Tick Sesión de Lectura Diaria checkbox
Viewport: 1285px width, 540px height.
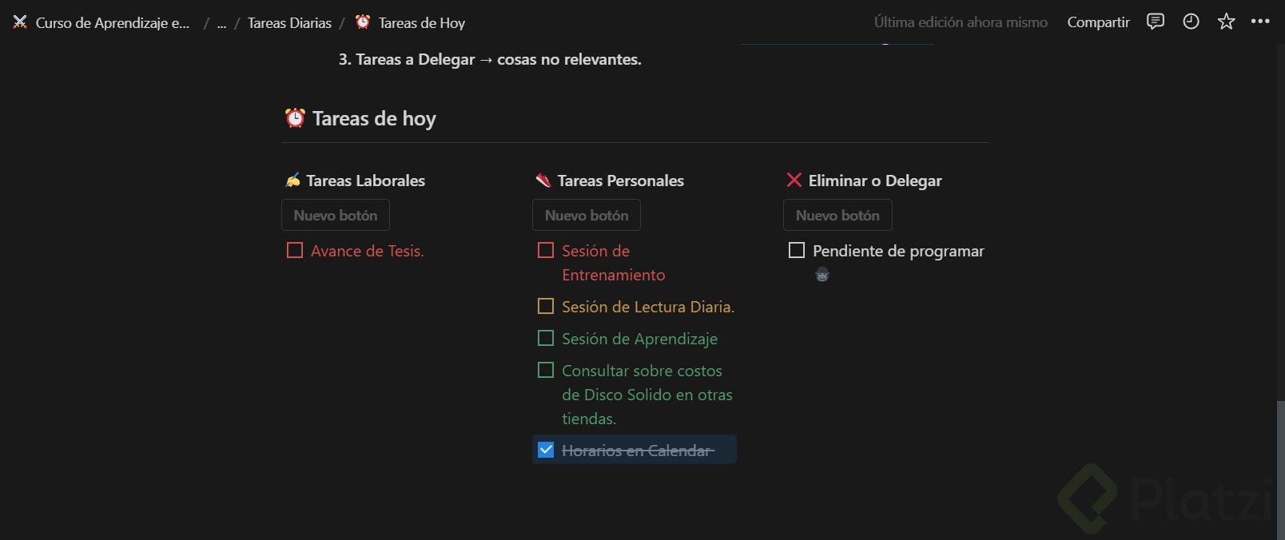pos(546,307)
